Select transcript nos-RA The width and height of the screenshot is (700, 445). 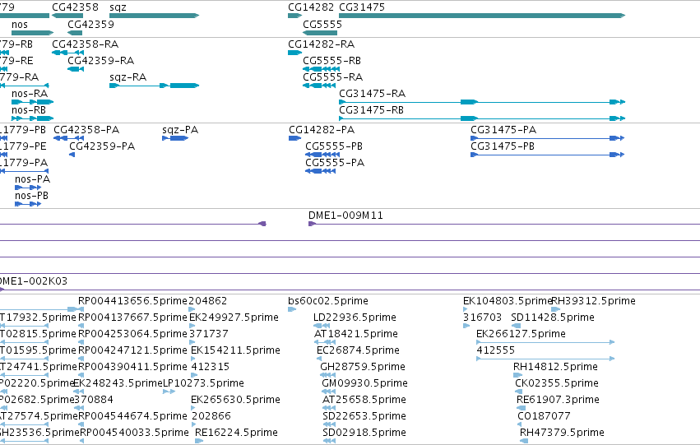(30, 94)
